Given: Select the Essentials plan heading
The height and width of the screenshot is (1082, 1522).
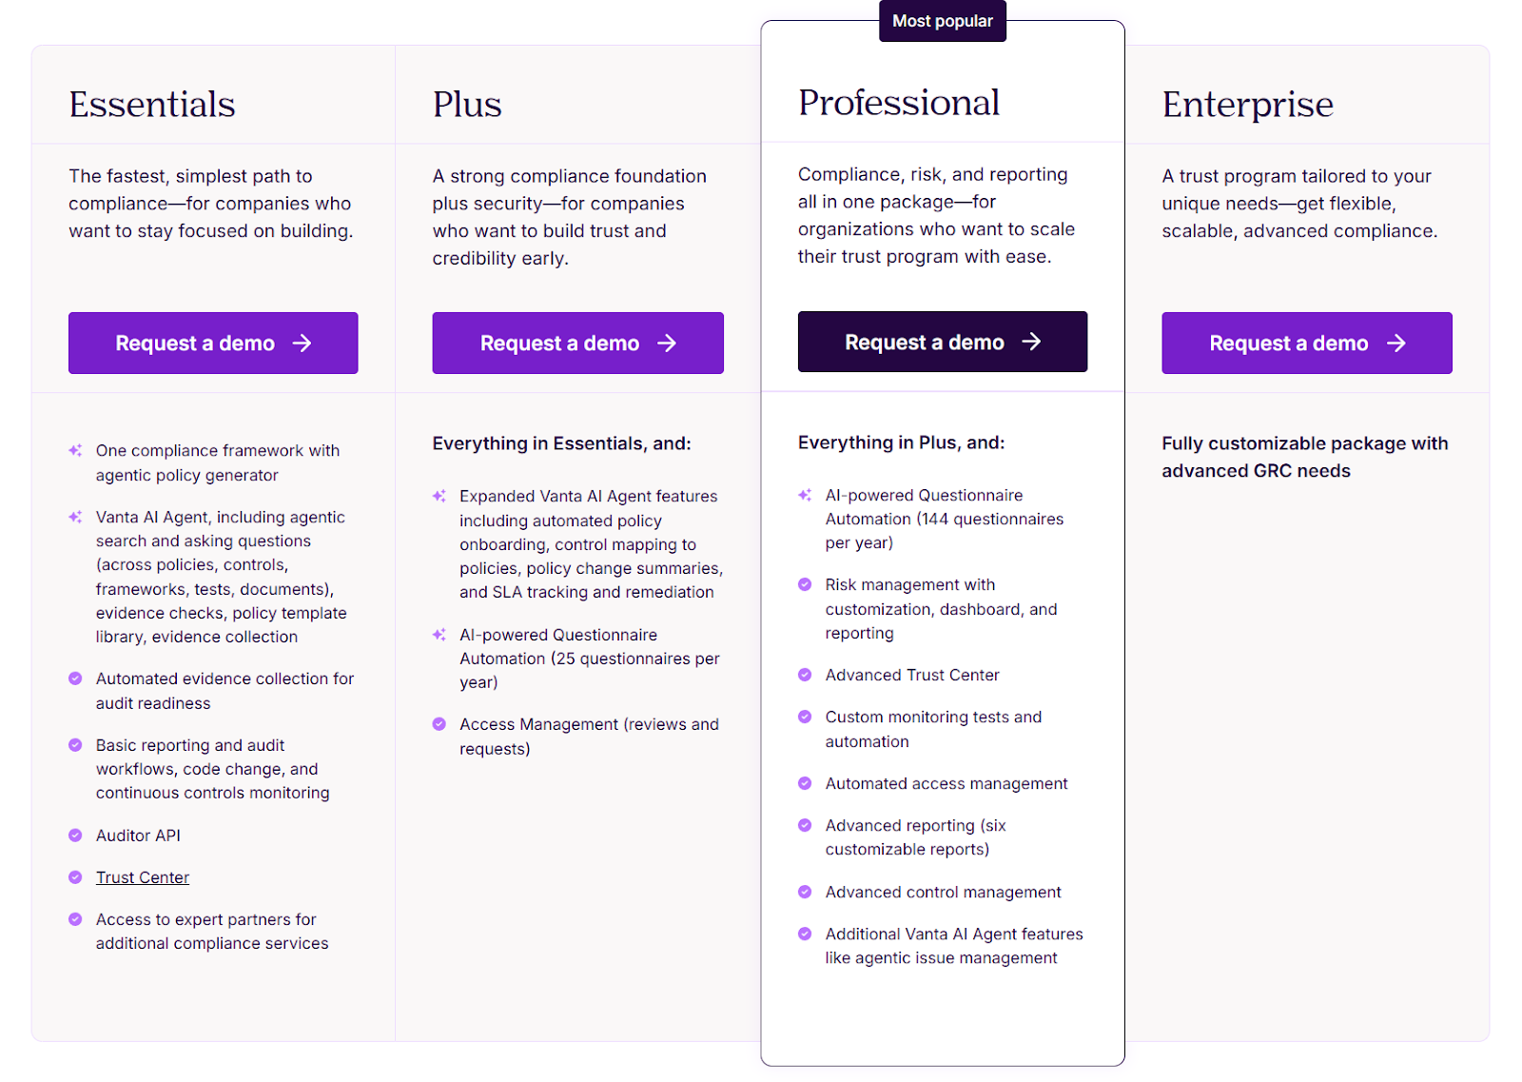Looking at the screenshot, I should (152, 105).
